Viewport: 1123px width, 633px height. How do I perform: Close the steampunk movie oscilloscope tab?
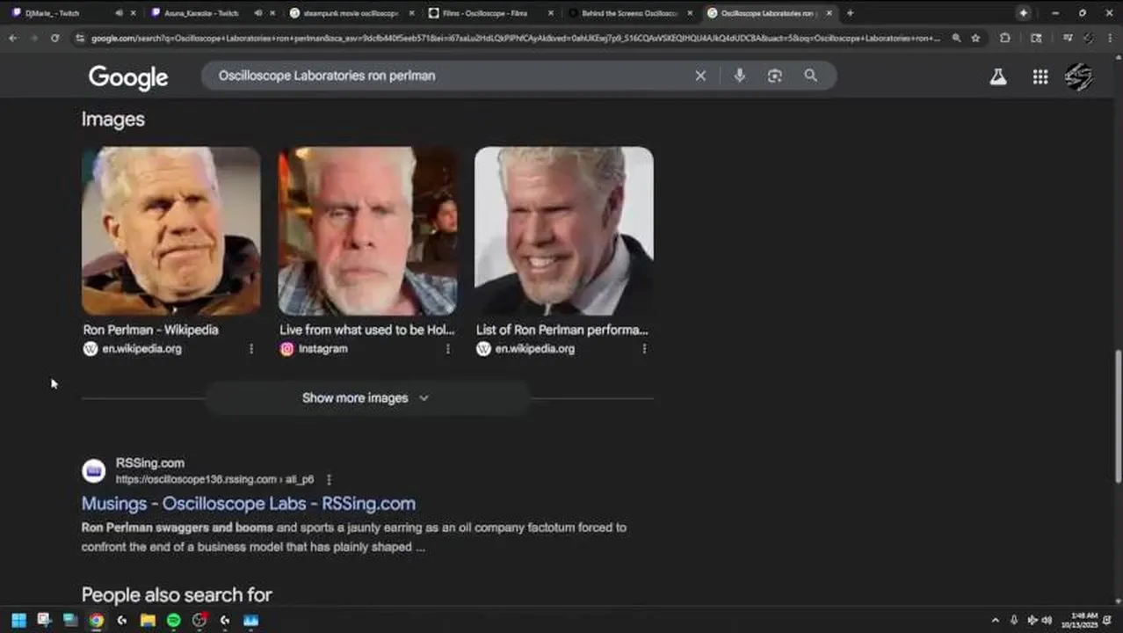point(412,13)
